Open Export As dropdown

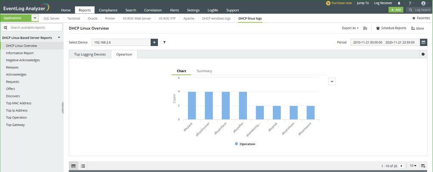350,28
